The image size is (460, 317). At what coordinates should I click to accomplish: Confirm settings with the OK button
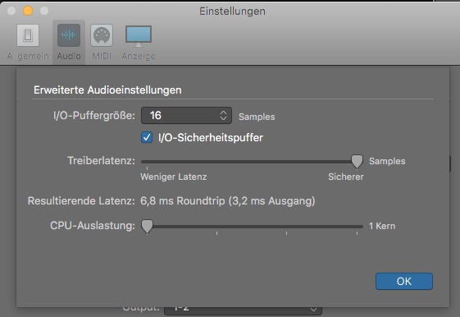404,281
